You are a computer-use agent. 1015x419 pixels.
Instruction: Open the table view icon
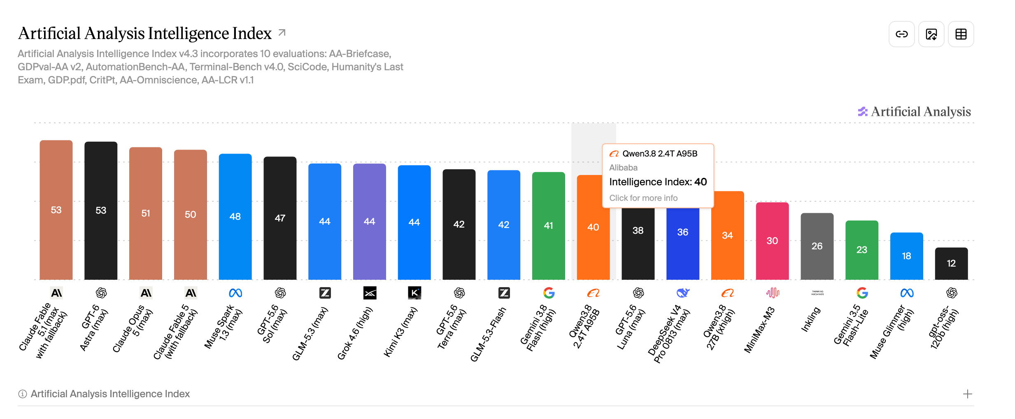tap(961, 34)
